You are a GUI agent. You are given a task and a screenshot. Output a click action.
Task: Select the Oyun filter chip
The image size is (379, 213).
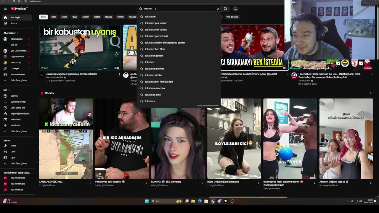click(75, 17)
